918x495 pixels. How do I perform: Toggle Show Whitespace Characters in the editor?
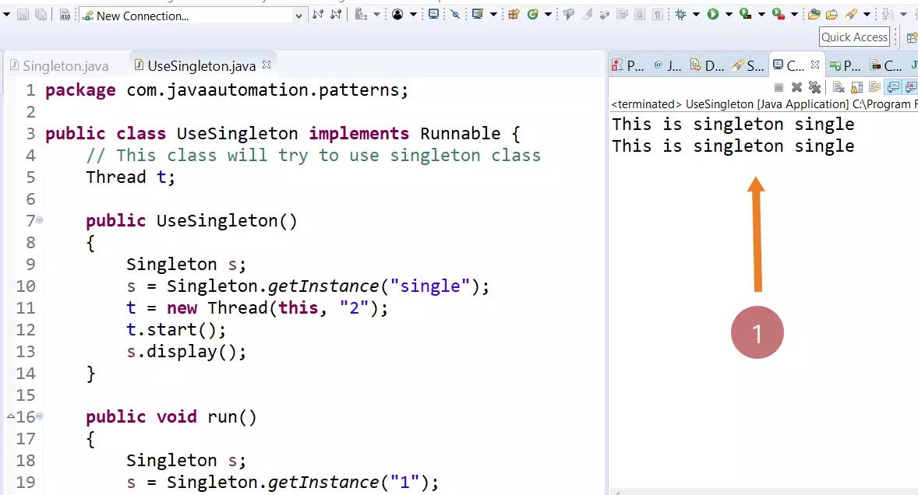pos(658,15)
